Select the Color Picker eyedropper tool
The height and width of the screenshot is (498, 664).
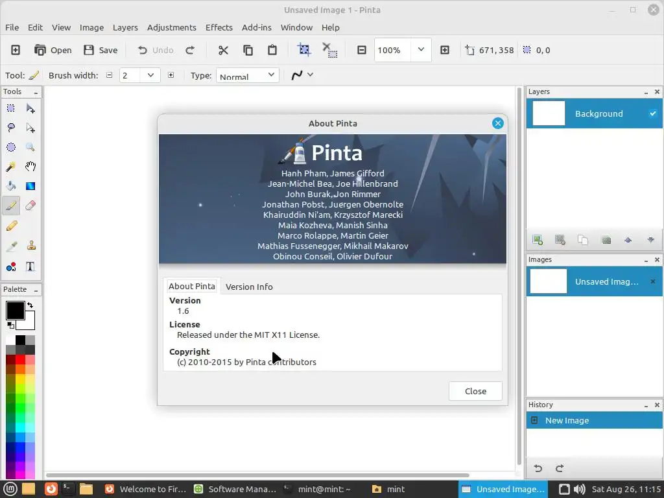(x=12, y=246)
